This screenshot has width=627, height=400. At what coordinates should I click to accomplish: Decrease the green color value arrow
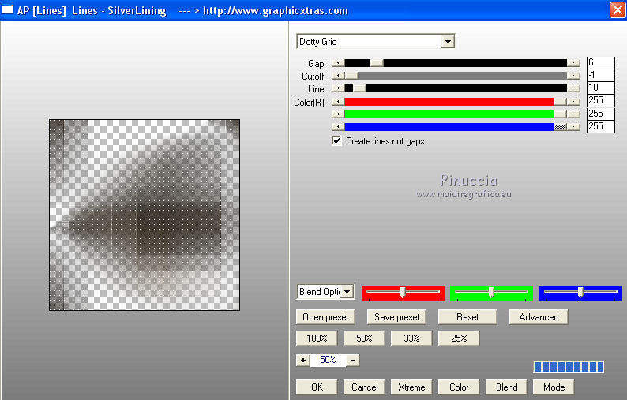338,114
